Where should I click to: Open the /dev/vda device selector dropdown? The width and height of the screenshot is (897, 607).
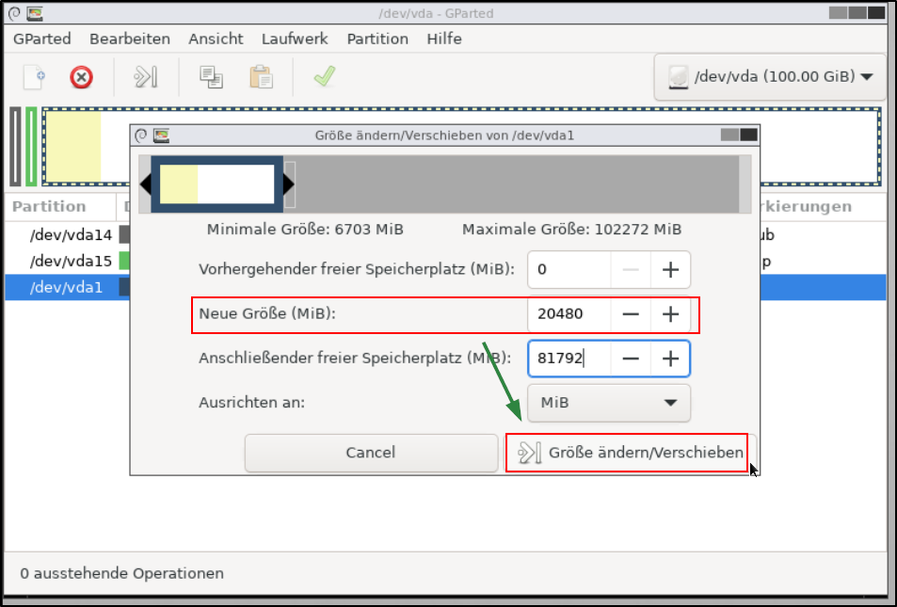click(x=769, y=76)
